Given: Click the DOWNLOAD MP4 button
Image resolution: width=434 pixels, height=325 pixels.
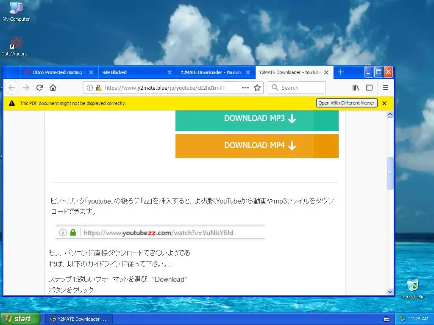Looking at the screenshot, I should click(257, 146).
